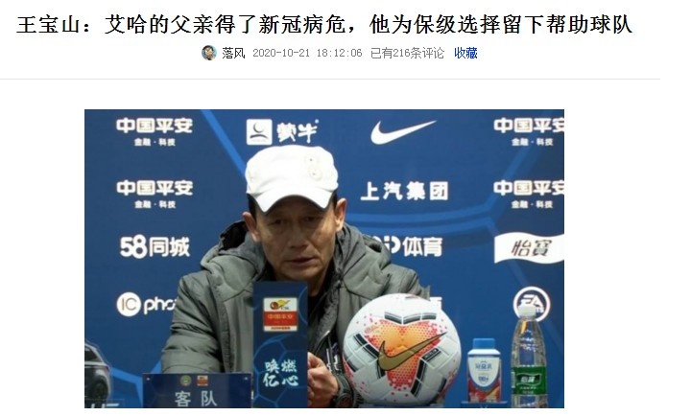Click the 蒙牛 sponsor logo
Image resolution: width=691 pixels, height=416 pixels.
click(282, 131)
